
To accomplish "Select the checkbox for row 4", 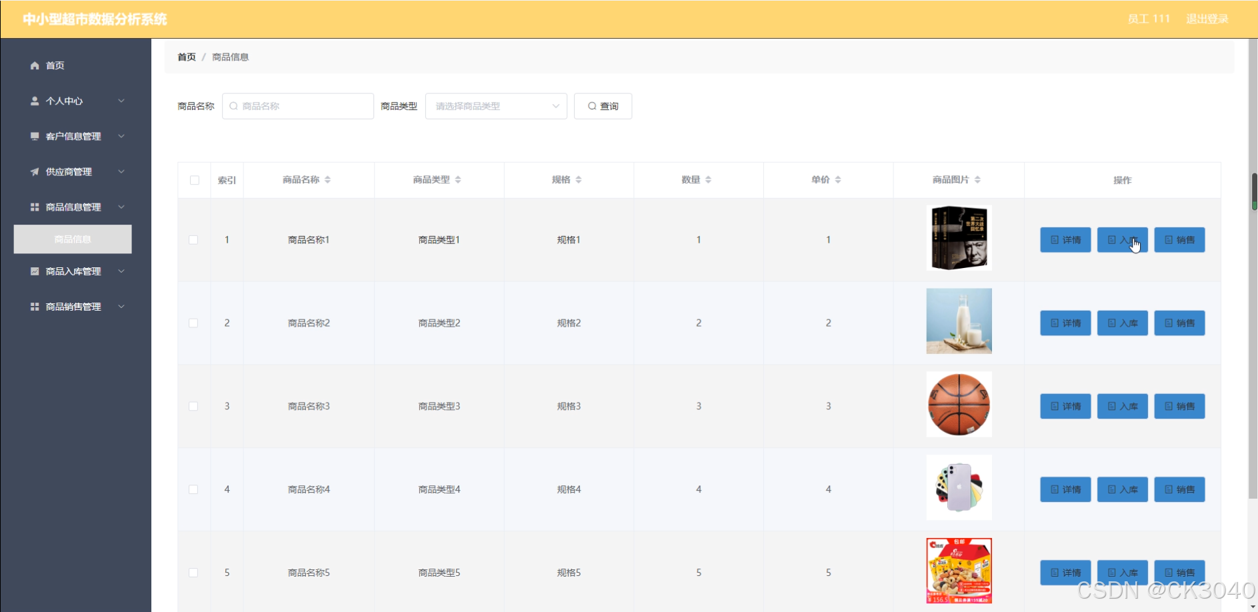I will click(193, 489).
